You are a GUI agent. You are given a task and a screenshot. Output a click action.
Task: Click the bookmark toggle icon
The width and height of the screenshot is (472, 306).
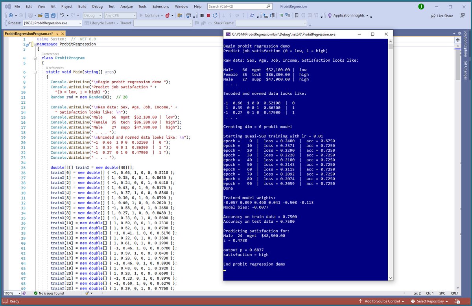pos(297,15)
